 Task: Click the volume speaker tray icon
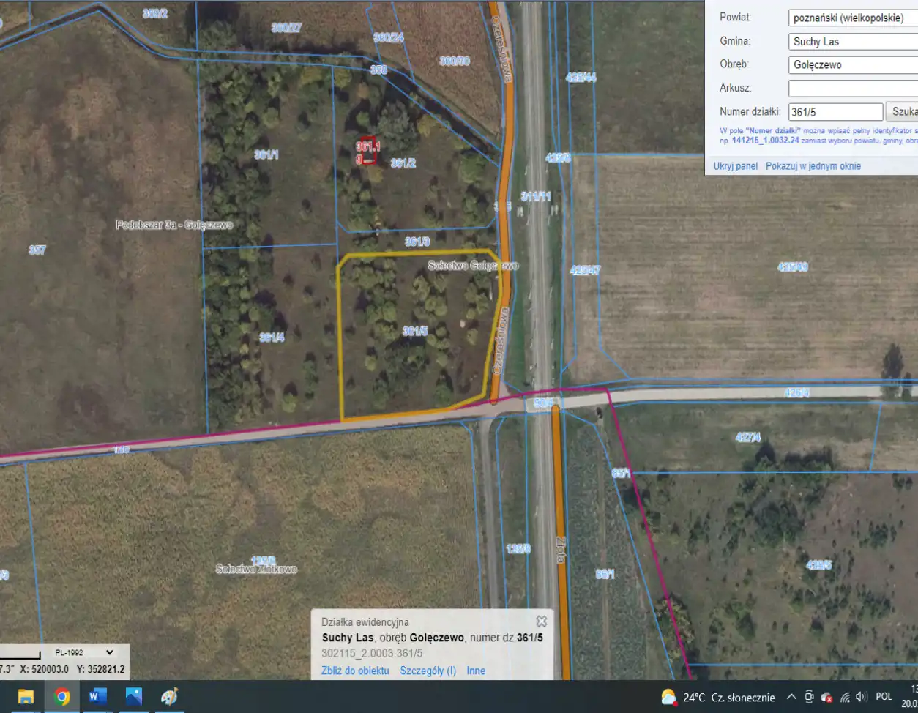click(x=861, y=698)
